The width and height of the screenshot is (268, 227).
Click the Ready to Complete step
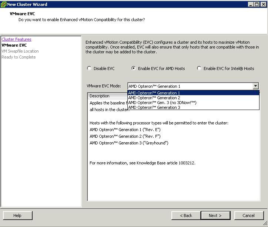19,57
